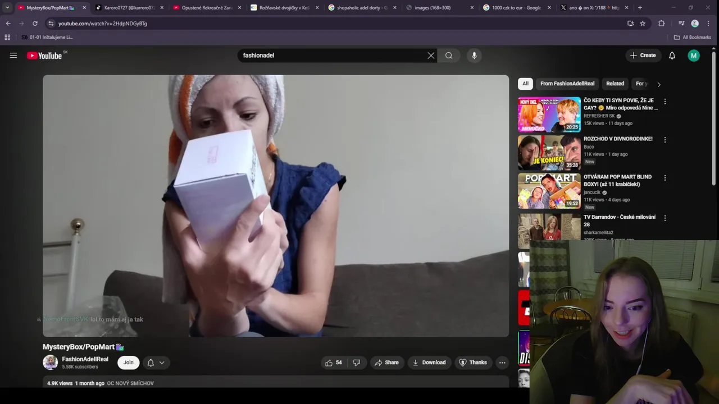Open the All Bookmarks folder

click(693, 37)
